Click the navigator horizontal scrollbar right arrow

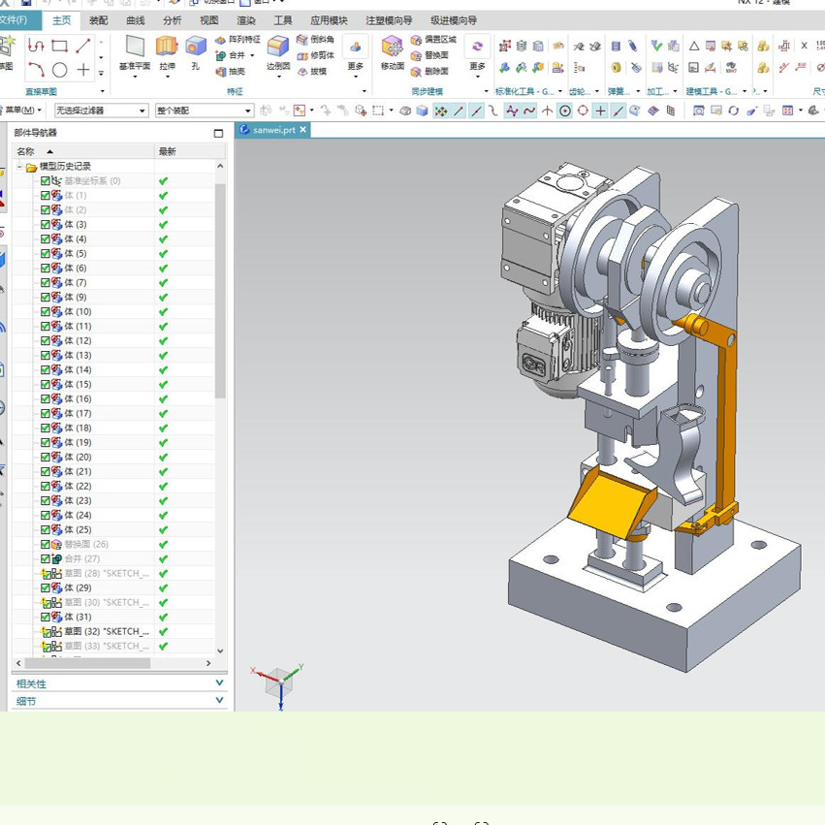pyautogui.click(x=208, y=663)
